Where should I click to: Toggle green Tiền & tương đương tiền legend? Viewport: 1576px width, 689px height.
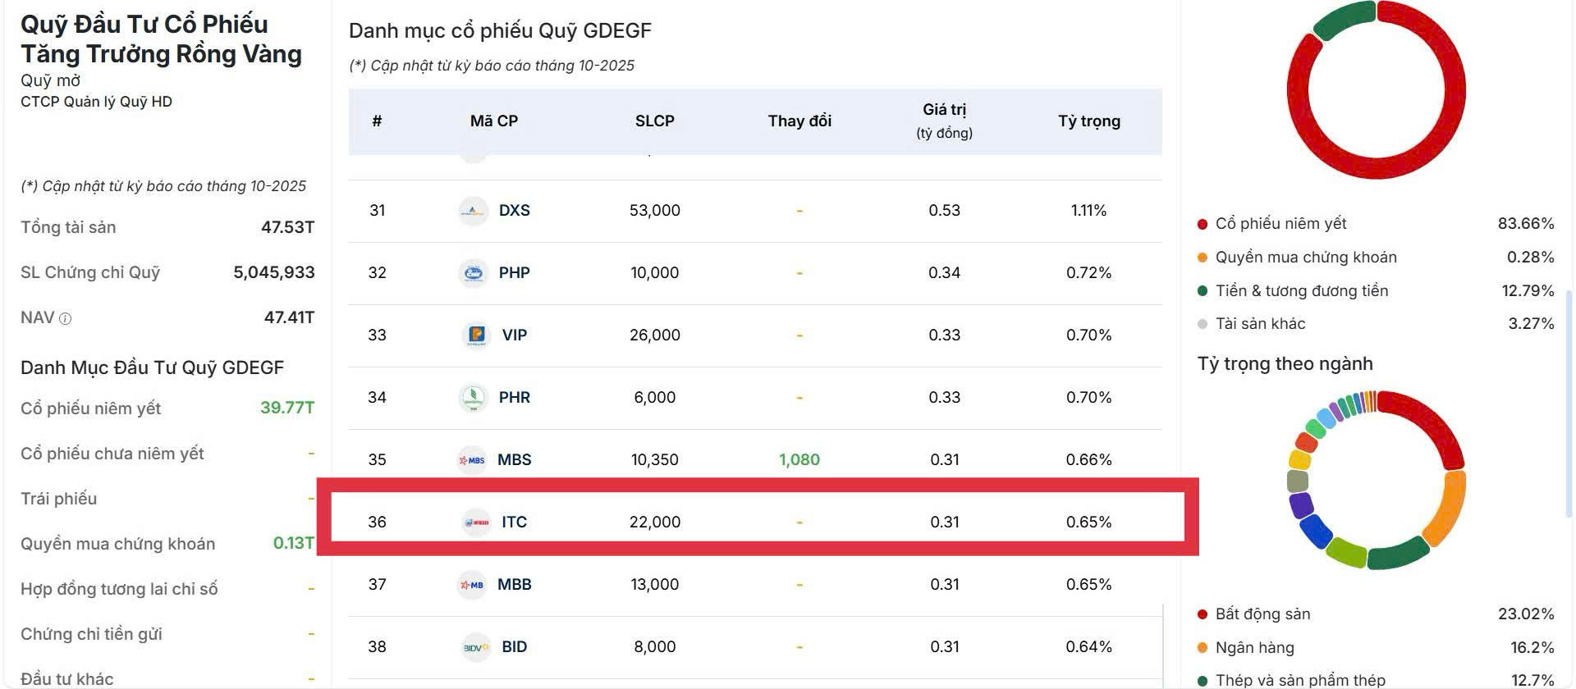(x=1203, y=291)
